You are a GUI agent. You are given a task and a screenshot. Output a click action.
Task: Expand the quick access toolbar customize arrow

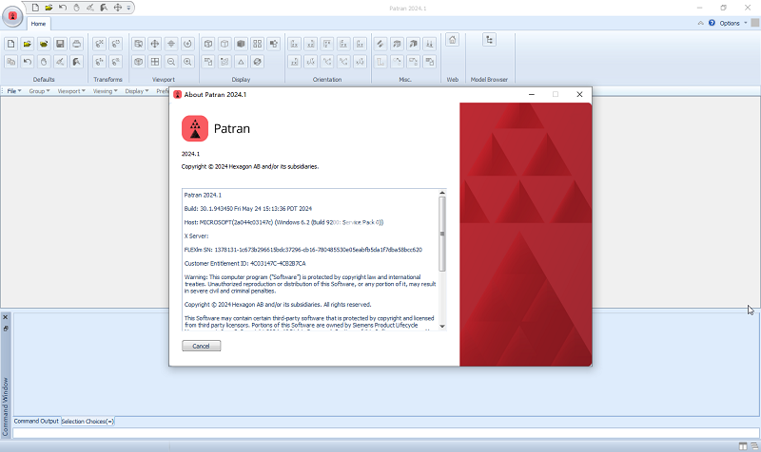click(x=129, y=8)
